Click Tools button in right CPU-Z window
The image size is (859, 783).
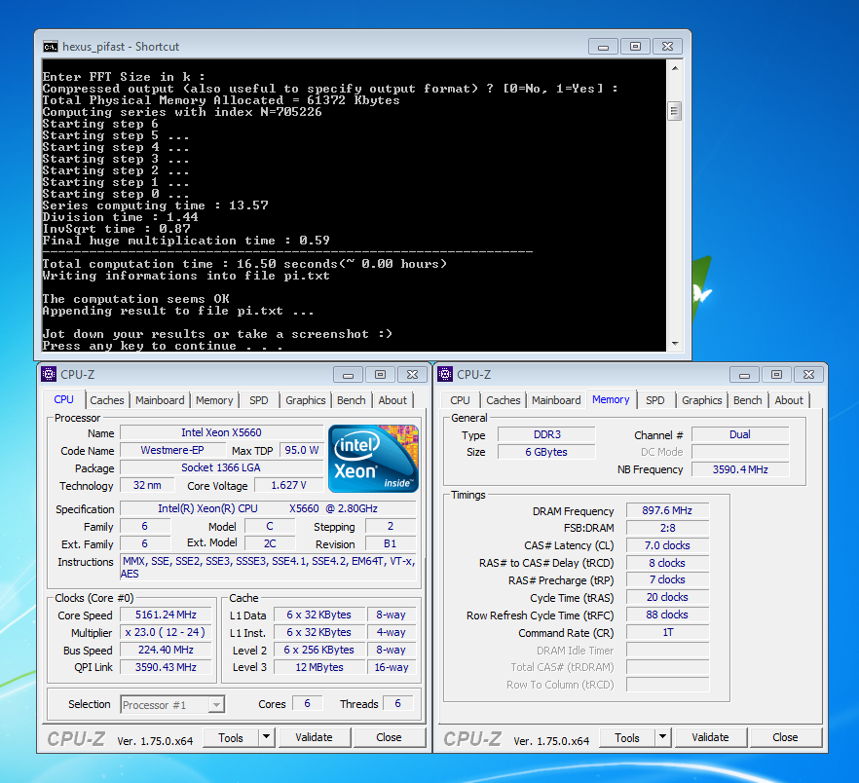pyautogui.click(x=627, y=737)
